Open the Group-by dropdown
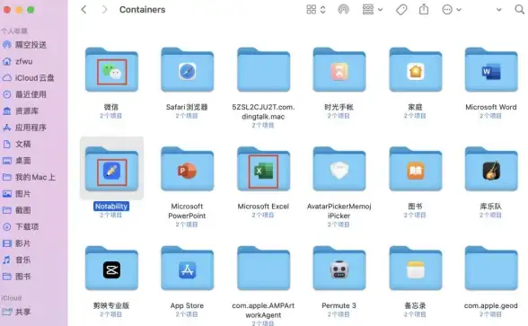This screenshot has width=528, height=326. pyautogui.click(x=373, y=9)
